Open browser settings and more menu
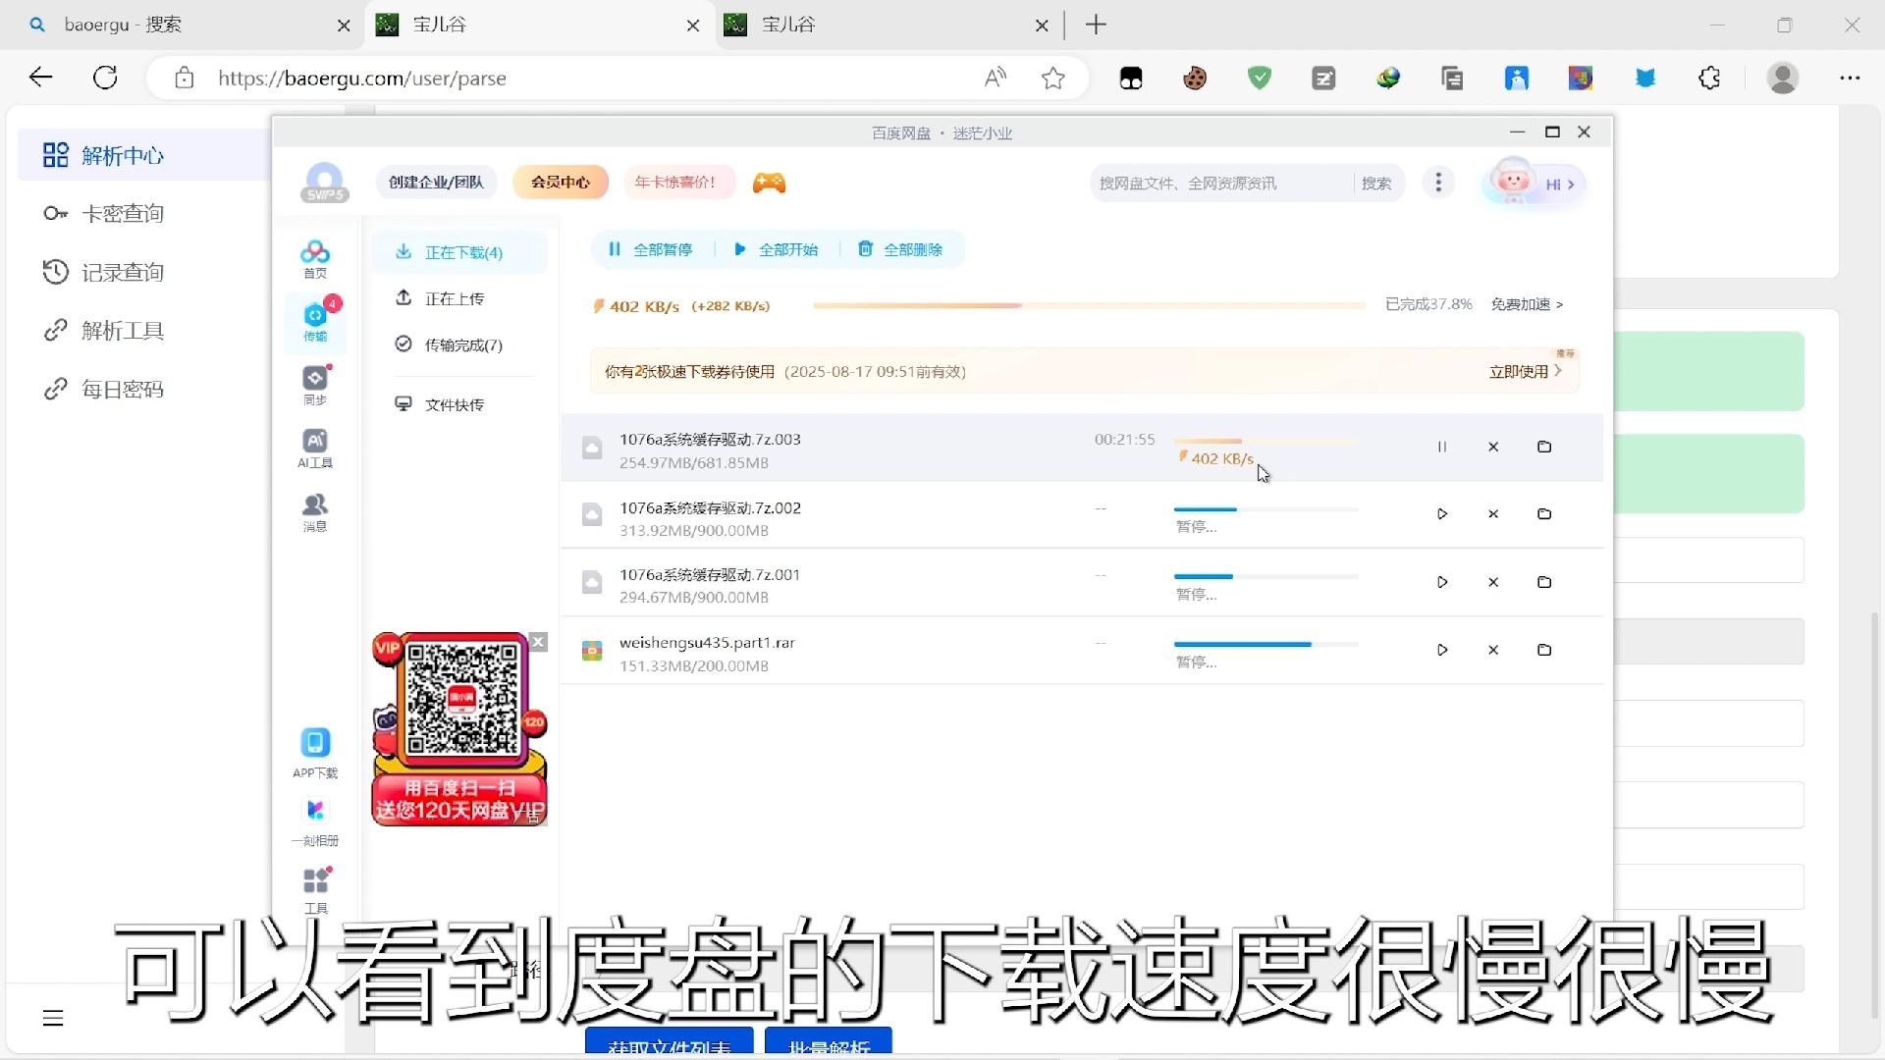This screenshot has height=1060, width=1885. (x=1850, y=79)
